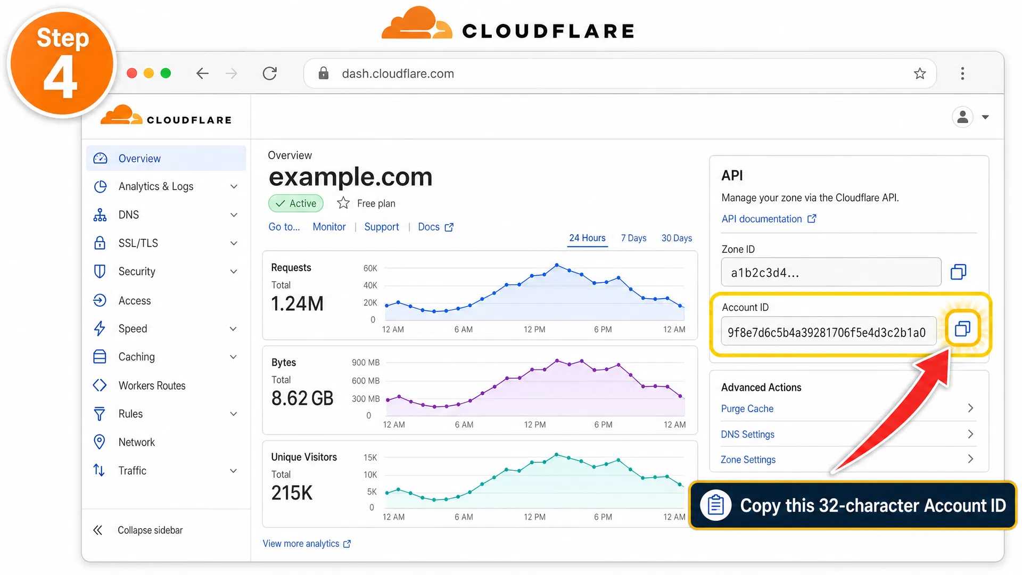Reload the page with the refresh icon

pos(270,73)
